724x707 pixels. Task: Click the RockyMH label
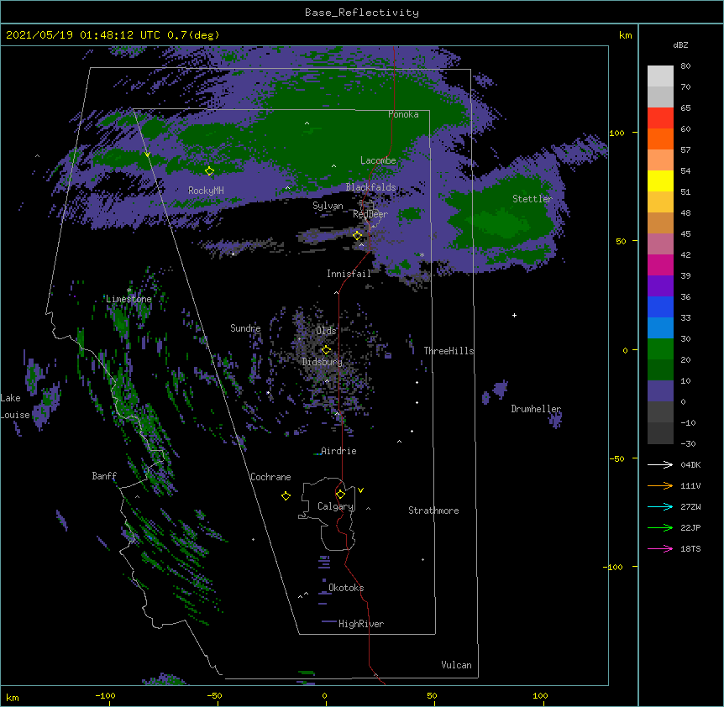tap(206, 190)
